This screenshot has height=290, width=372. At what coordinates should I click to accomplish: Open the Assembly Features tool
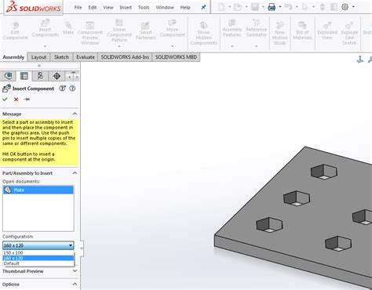pos(232,28)
